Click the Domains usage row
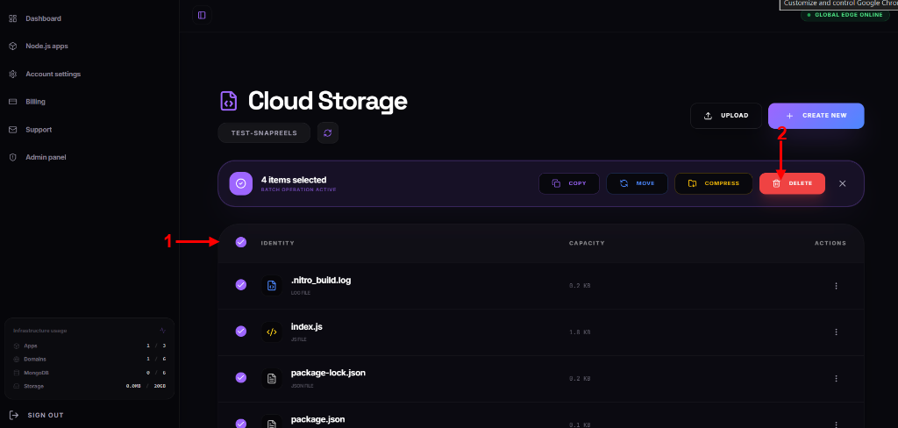Viewport: 898px width, 428px height. 89,360
